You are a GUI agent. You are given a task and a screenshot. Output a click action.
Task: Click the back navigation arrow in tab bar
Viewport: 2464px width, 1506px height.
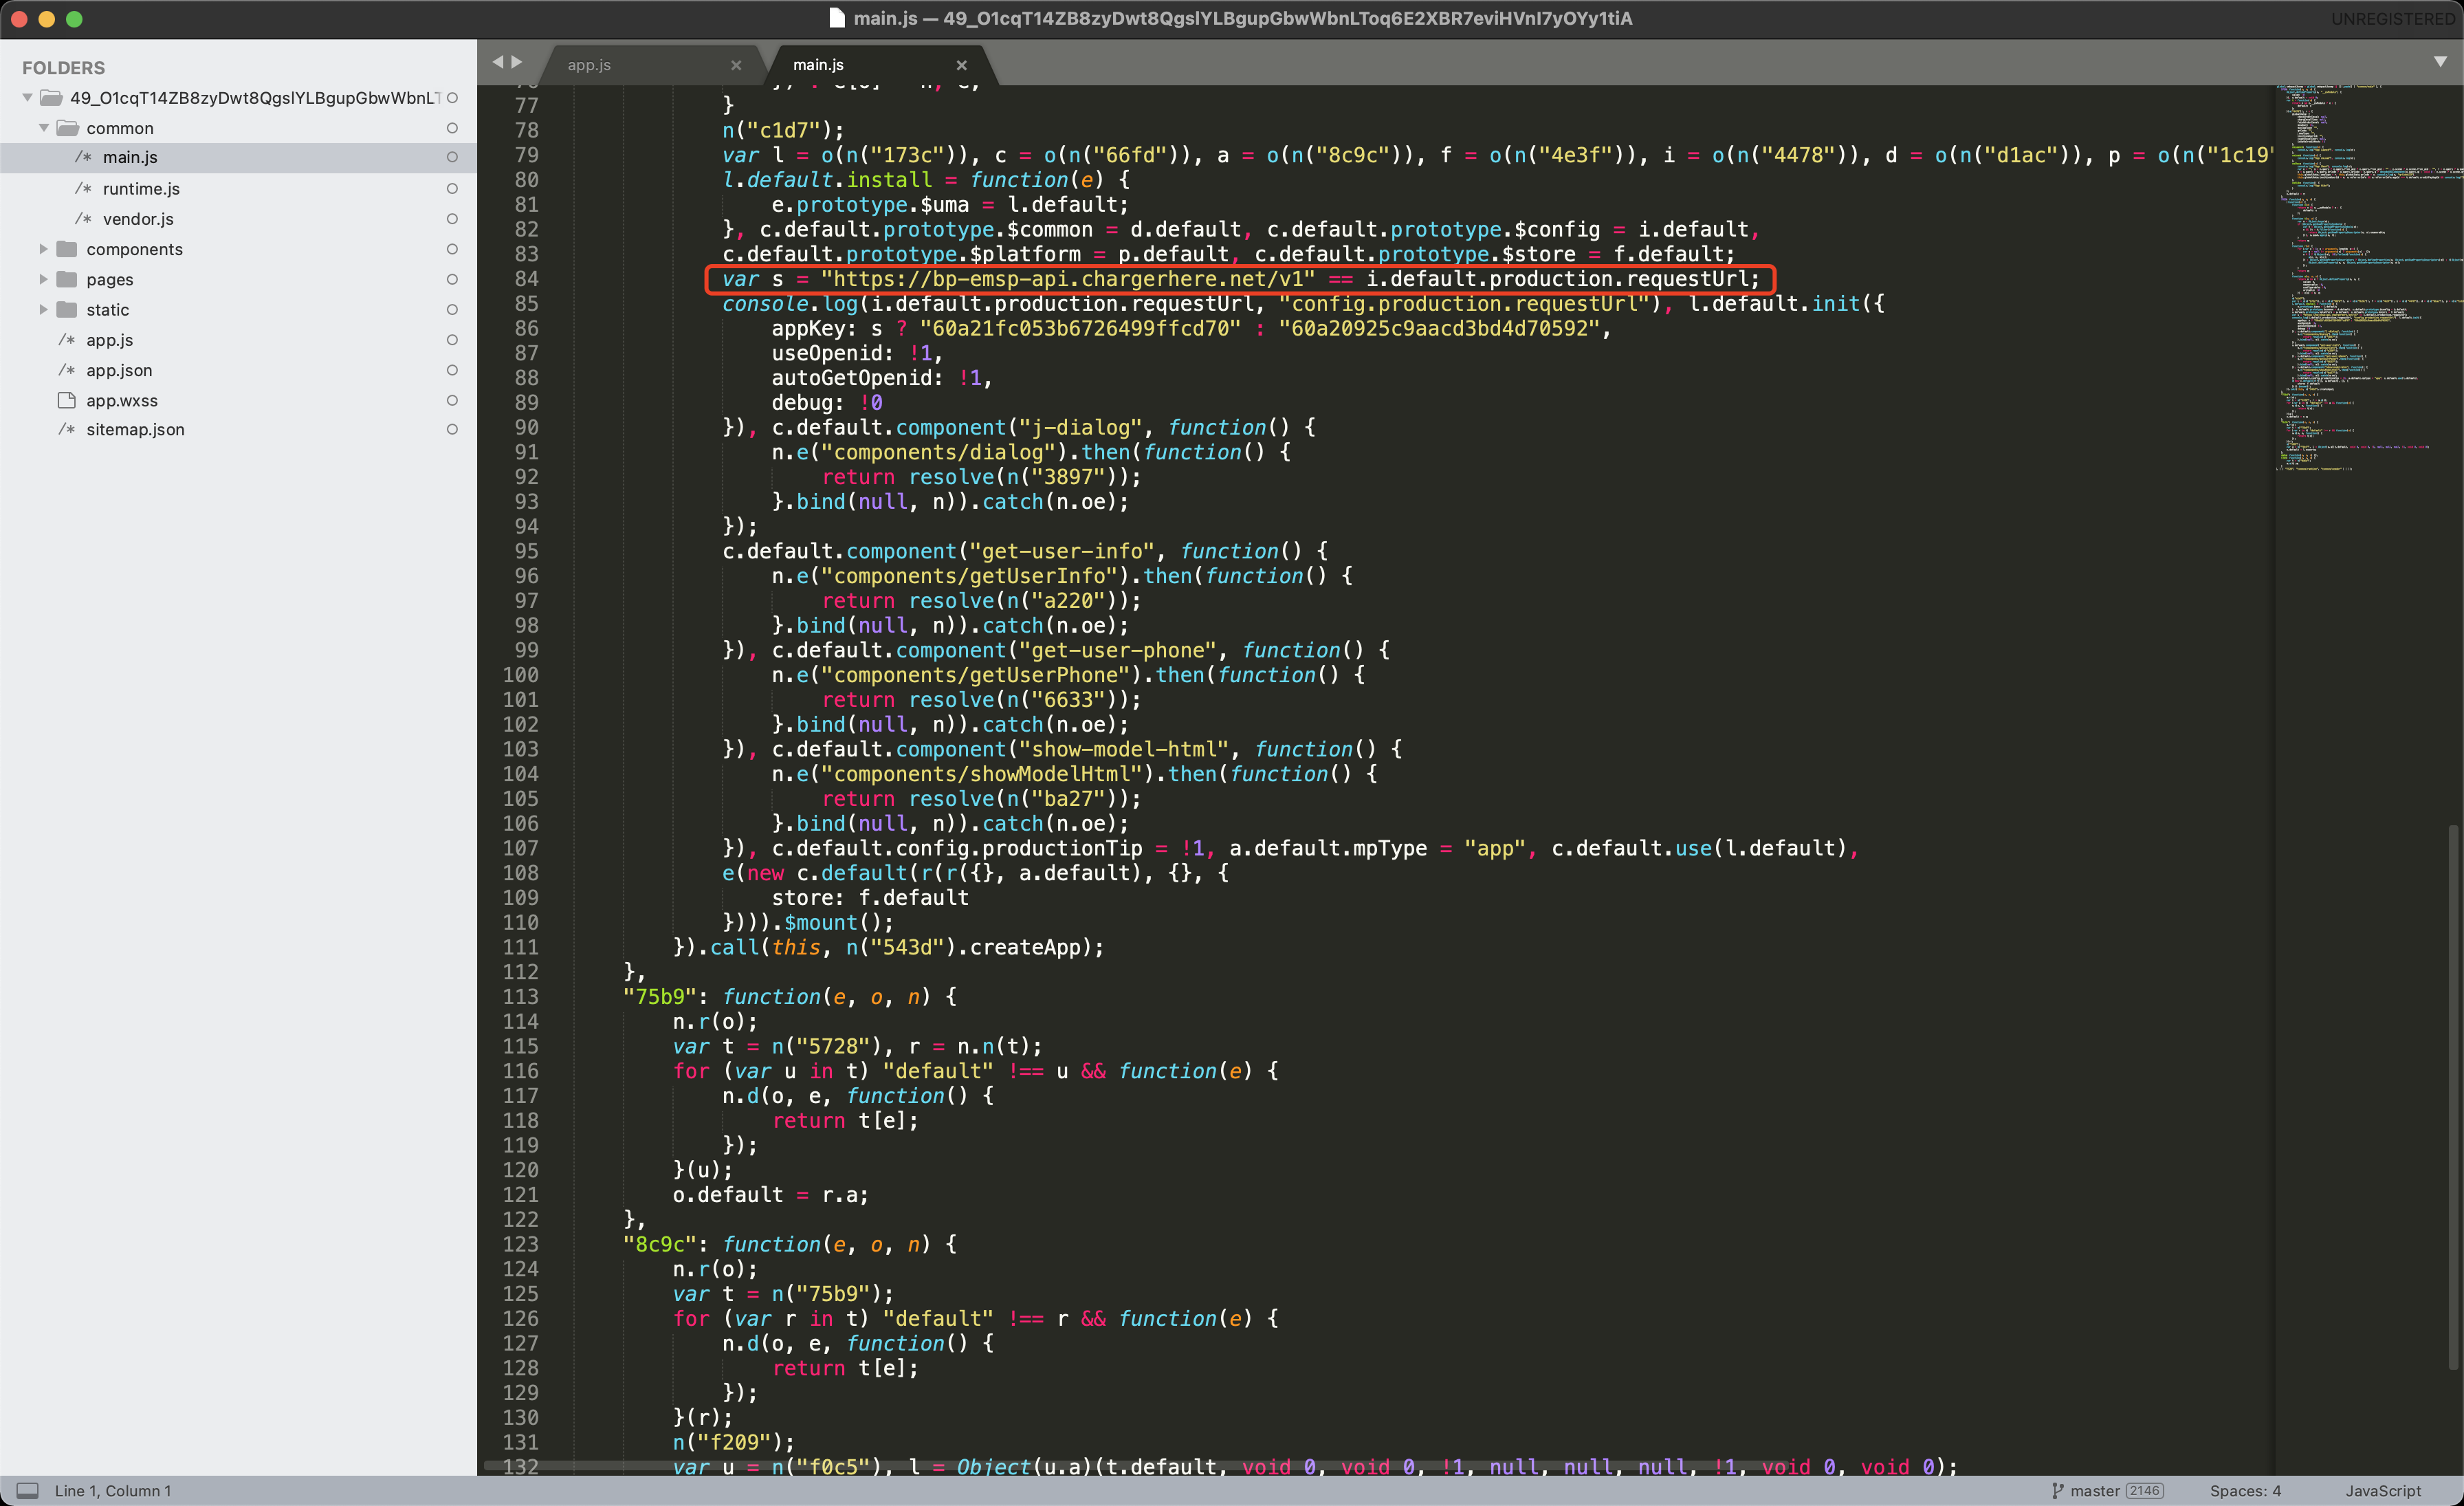click(x=497, y=62)
